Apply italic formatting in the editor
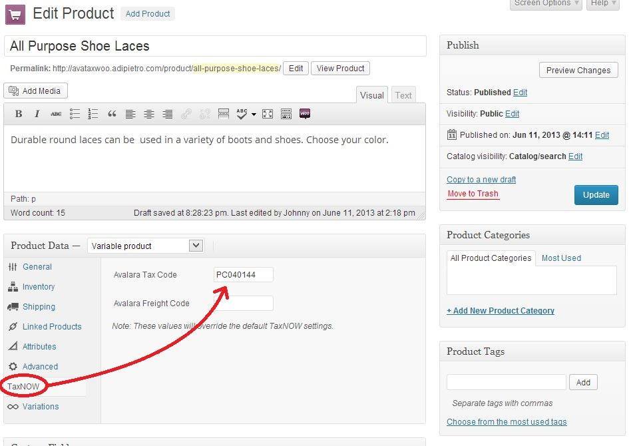The image size is (631, 446). coord(37,114)
